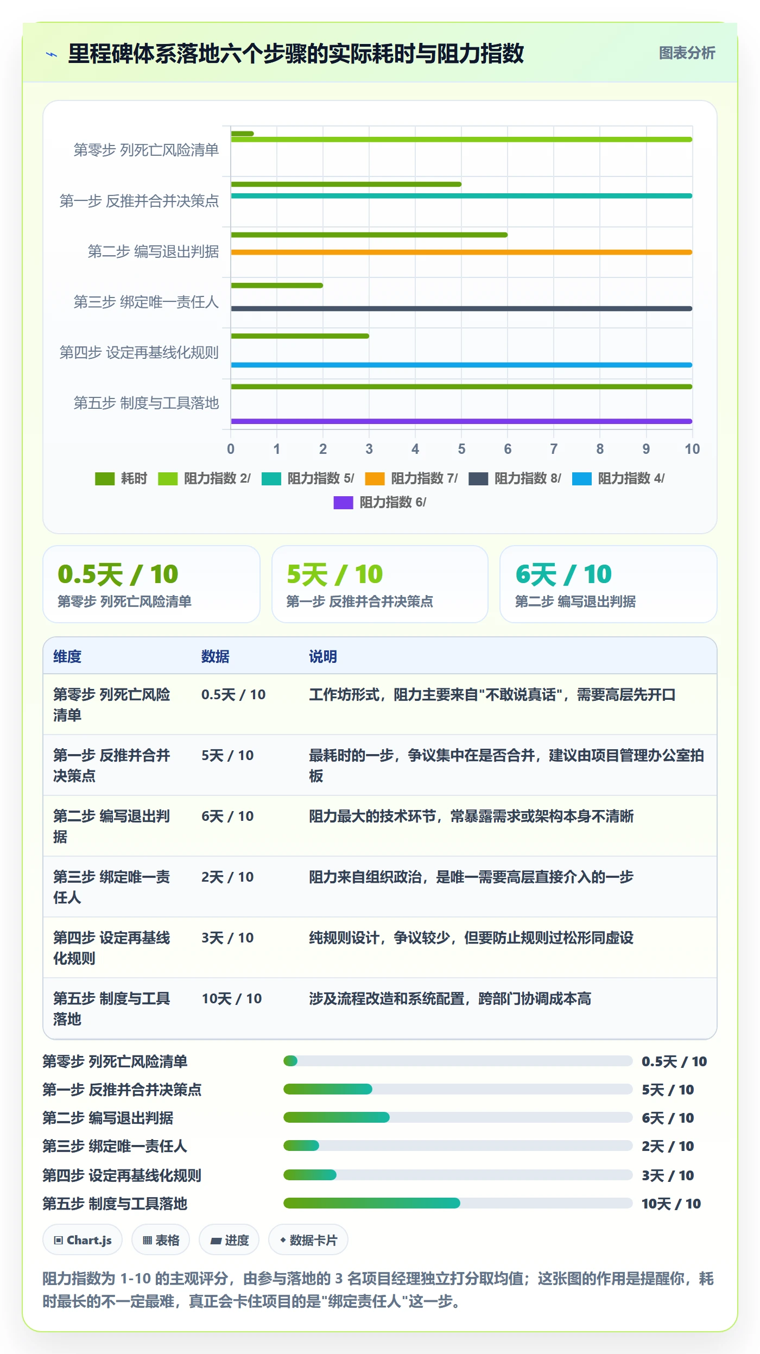Image resolution: width=760 pixels, height=1354 pixels.
Task: Click the table note starting 纯规则设计
Action: 471,938
